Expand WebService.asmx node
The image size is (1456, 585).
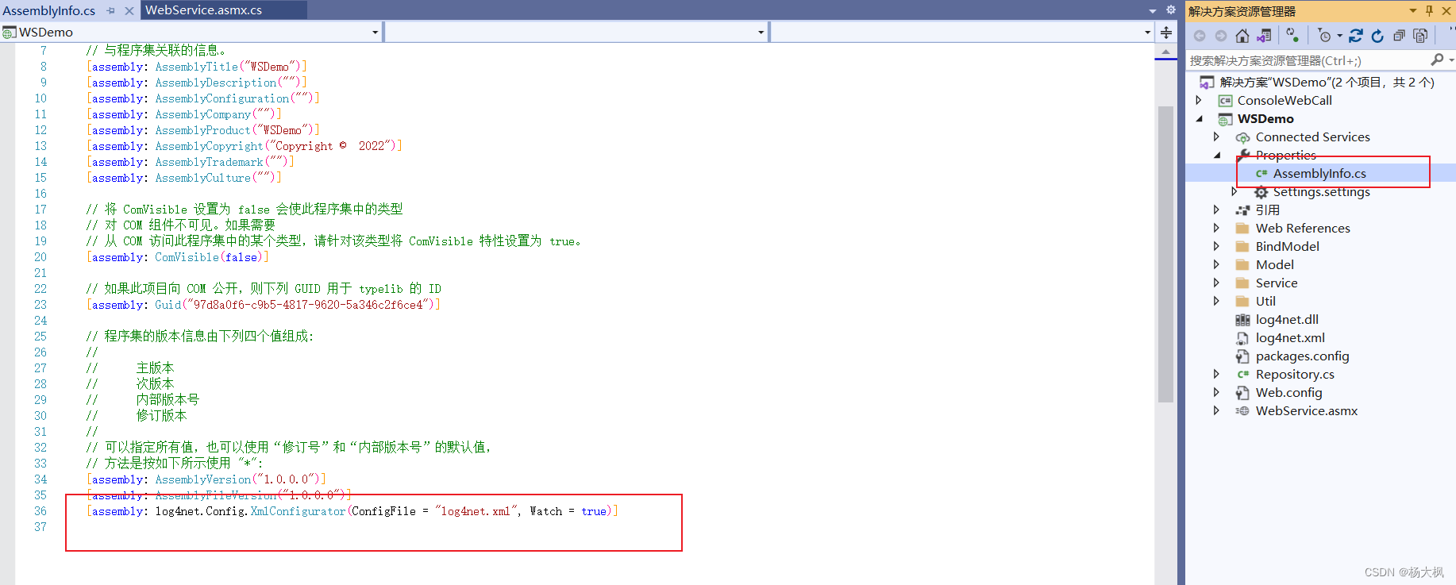point(1216,410)
